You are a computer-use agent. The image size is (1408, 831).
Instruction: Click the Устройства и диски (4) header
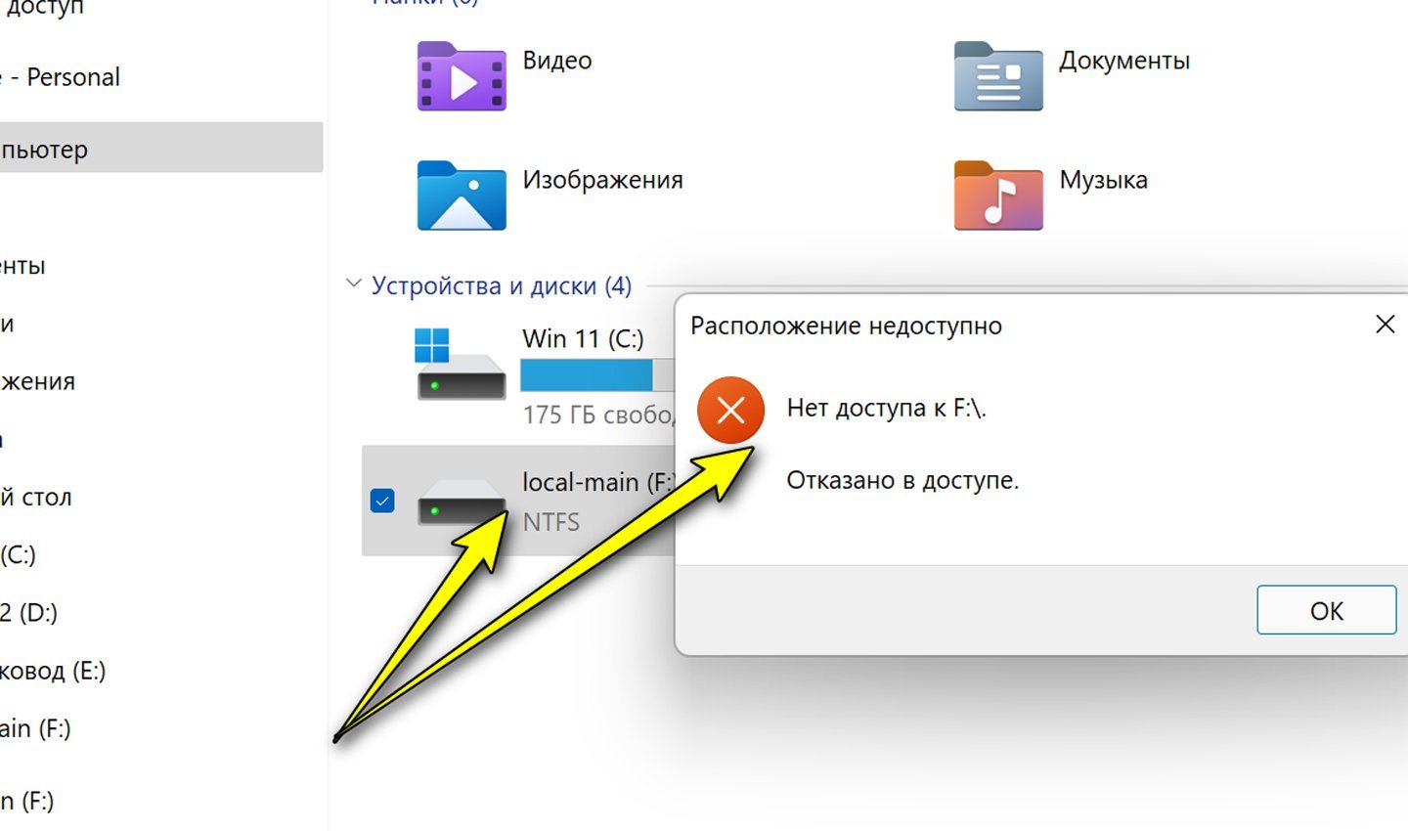[502, 285]
